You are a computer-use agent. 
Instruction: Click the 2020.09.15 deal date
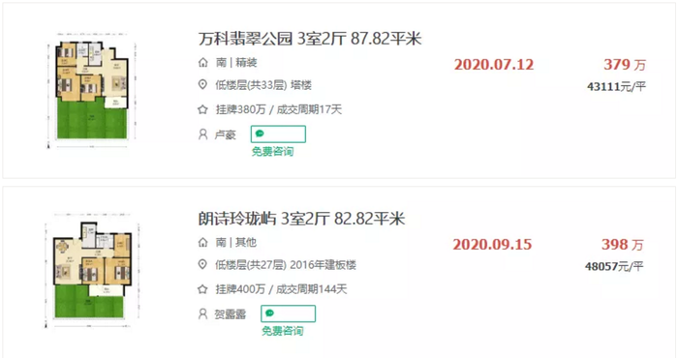[x=492, y=245]
